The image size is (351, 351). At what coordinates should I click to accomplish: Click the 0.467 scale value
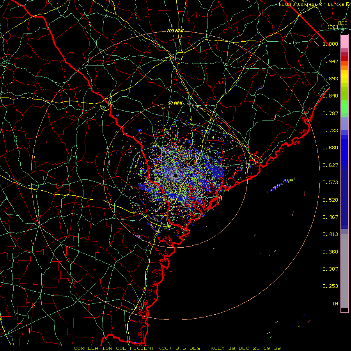330,217
